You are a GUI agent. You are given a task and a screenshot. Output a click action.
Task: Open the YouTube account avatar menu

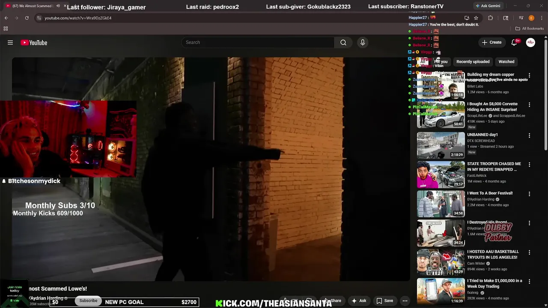click(530, 42)
